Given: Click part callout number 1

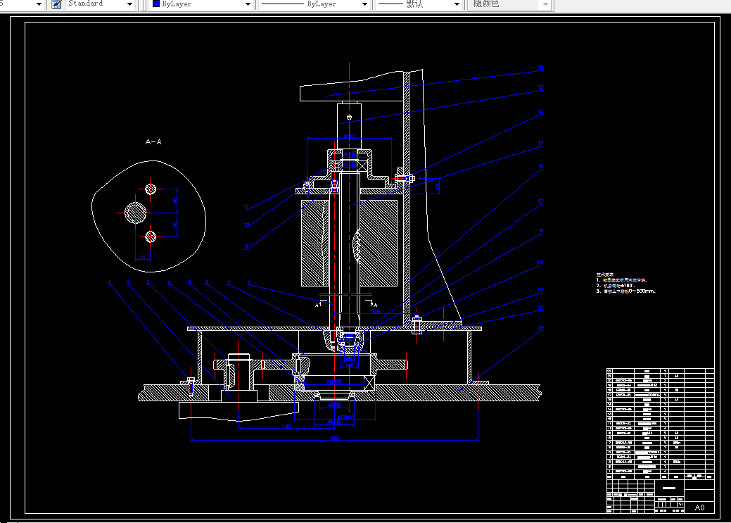Looking at the screenshot, I should 110,283.
